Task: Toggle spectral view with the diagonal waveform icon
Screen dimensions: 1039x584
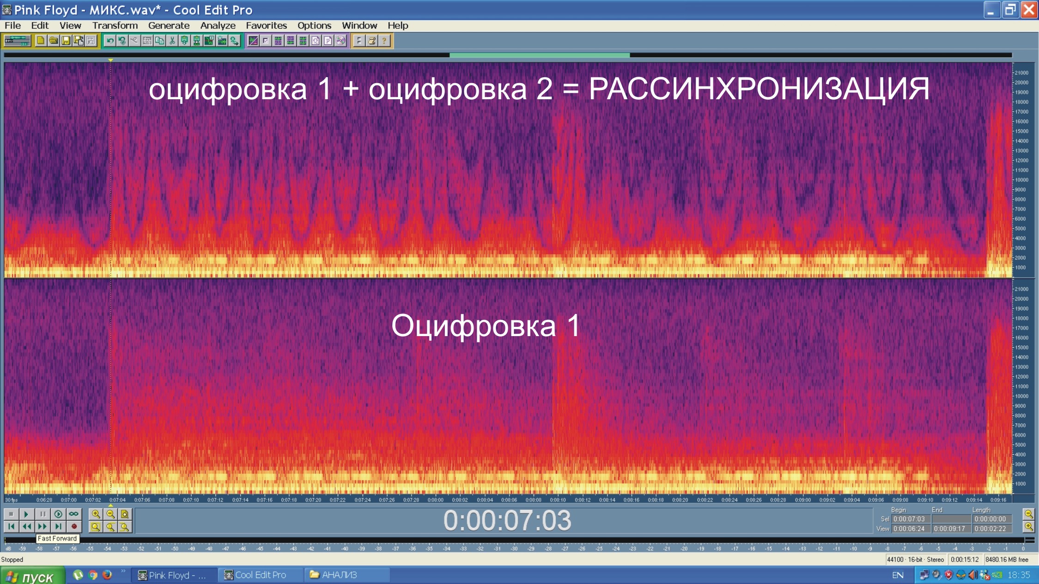Action: coord(253,41)
